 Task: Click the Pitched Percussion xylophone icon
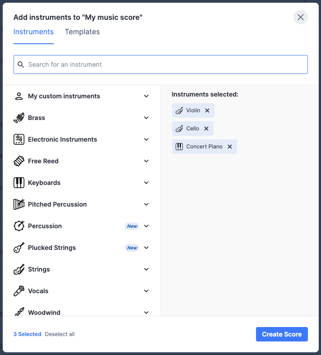[19, 204]
